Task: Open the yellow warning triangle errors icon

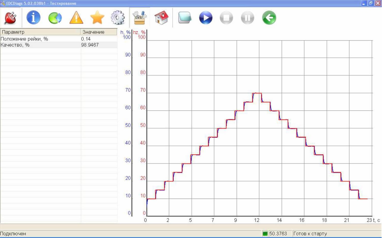Action: [x=76, y=18]
